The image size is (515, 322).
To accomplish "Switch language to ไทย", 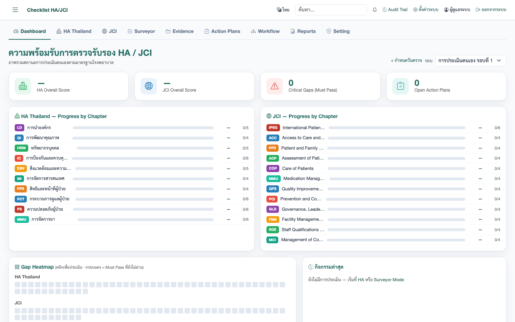I will click(283, 10).
